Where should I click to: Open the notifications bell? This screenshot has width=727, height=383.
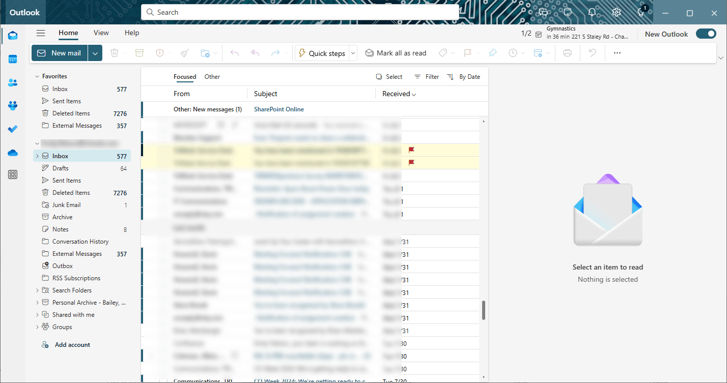pos(592,12)
